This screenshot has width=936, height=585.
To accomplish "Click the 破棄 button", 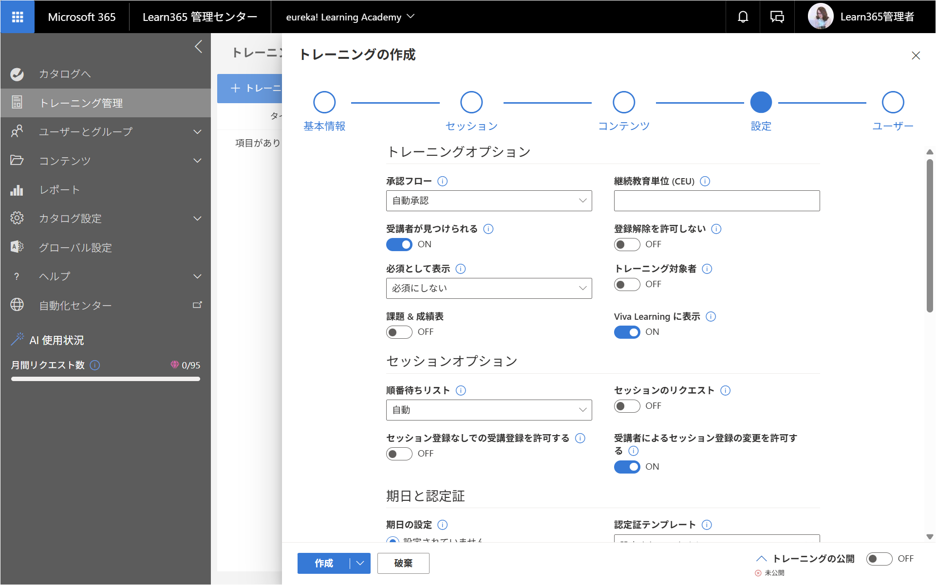I will coord(403,563).
